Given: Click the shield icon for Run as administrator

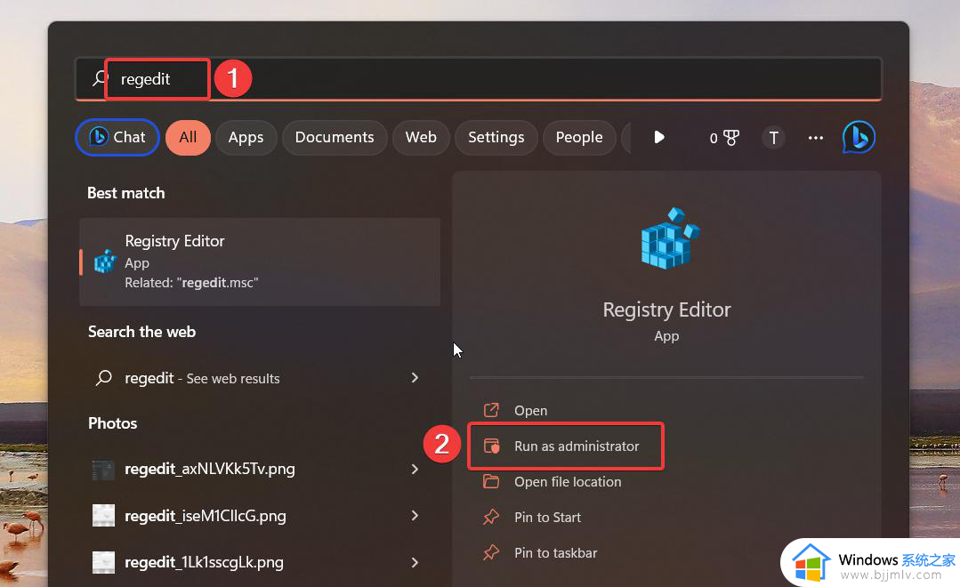Looking at the screenshot, I should click(492, 446).
